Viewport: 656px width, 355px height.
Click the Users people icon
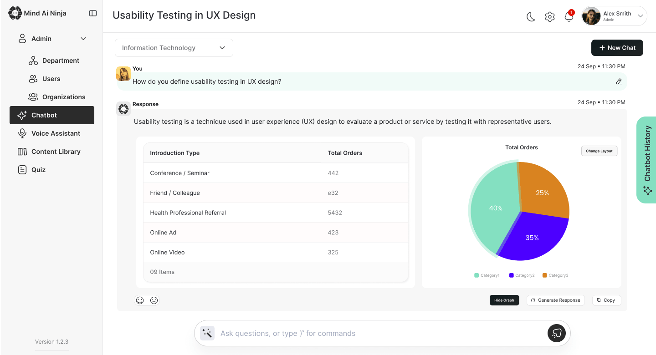pyautogui.click(x=33, y=79)
